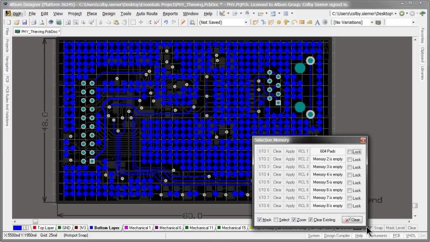Open the browse libraries toolbar icon
This screenshot has width=430, height=242.
(192, 22)
